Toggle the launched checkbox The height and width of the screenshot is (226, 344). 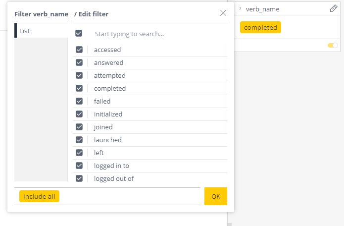coord(79,140)
